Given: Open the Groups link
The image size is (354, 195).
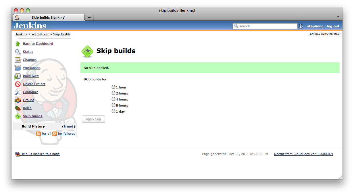Looking at the screenshot, I should coord(28,100).
